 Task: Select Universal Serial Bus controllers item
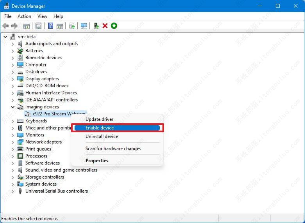point(56,191)
